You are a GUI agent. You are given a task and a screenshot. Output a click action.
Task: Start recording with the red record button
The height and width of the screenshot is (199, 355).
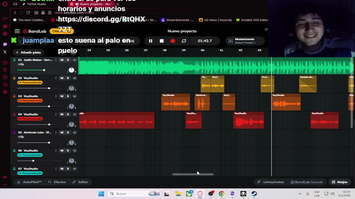coord(173,41)
